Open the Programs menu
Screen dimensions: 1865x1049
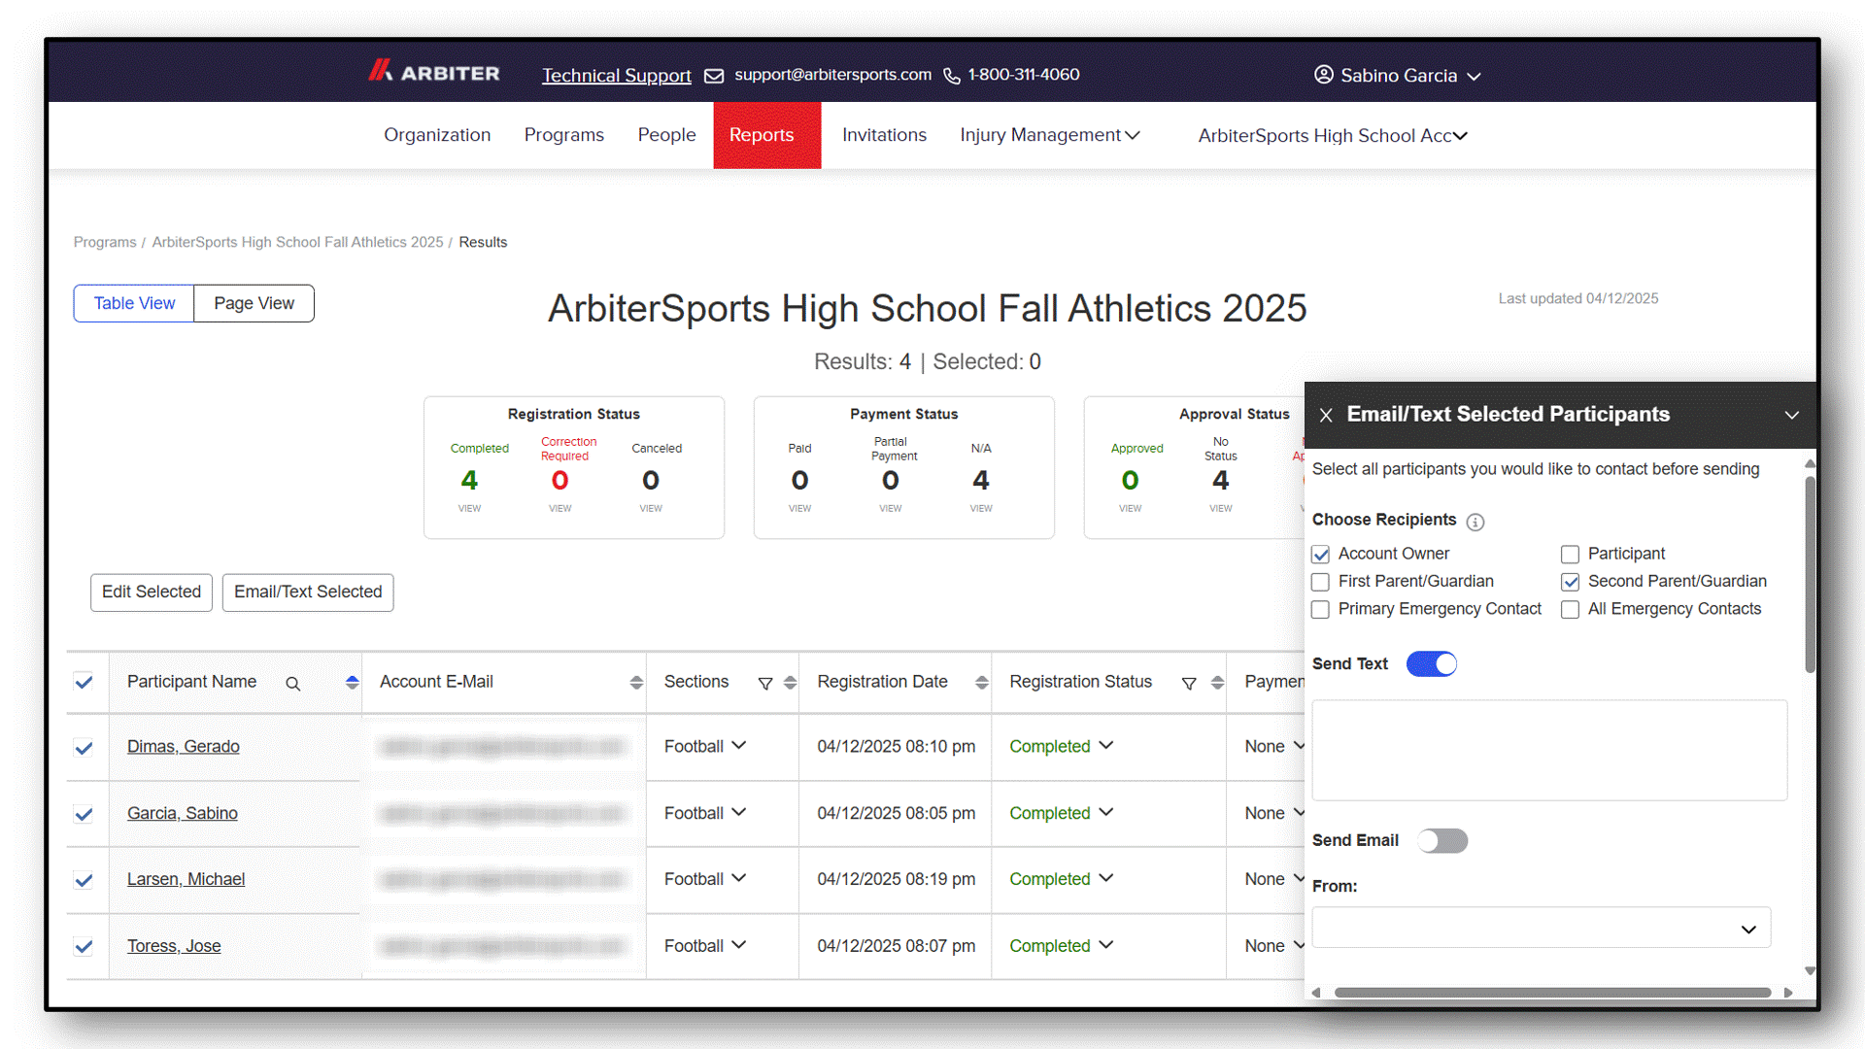[x=564, y=135]
